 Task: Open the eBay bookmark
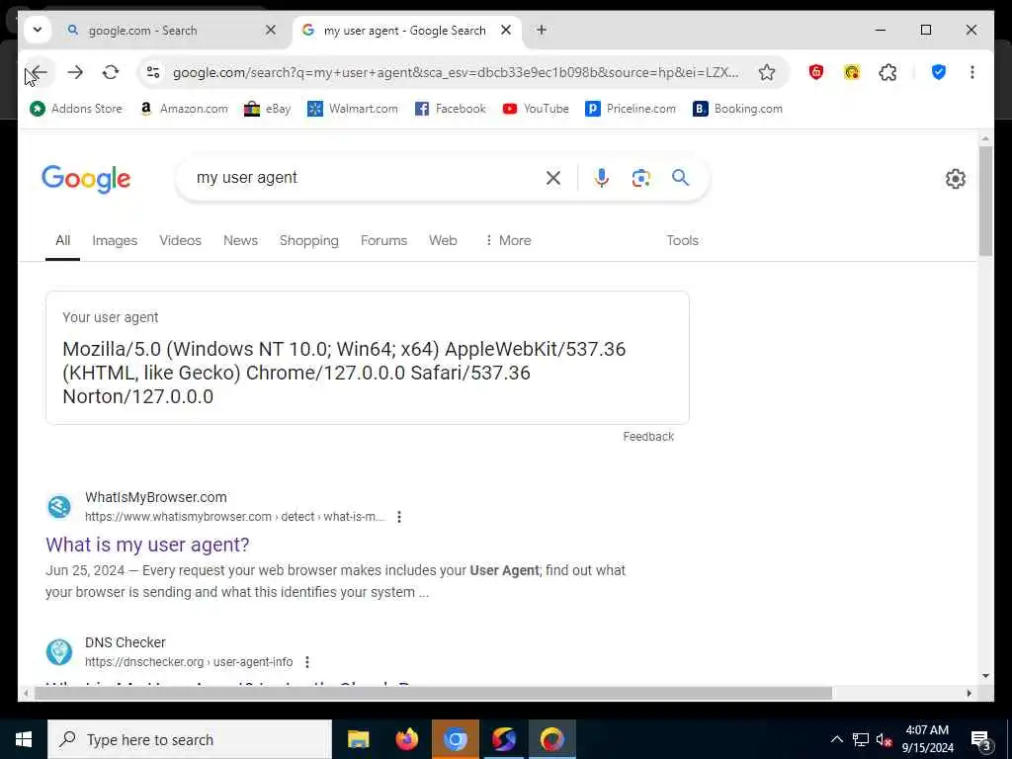pos(267,109)
